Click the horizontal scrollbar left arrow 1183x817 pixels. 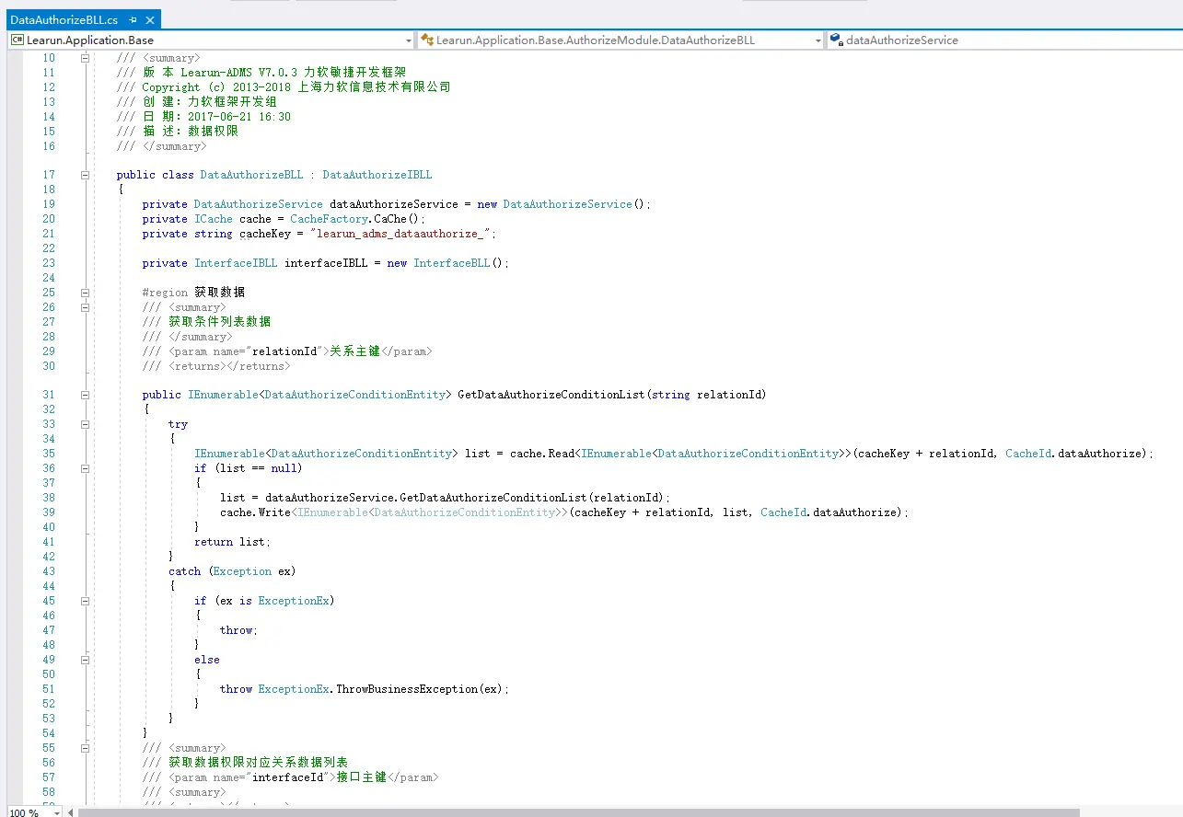point(71,812)
